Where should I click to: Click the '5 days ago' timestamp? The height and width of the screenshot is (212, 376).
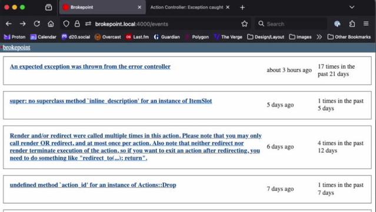point(280,105)
